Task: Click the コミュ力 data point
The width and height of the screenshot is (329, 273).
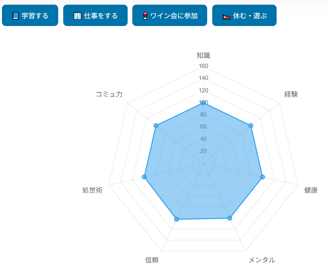Action: click(x=156, y=125)
